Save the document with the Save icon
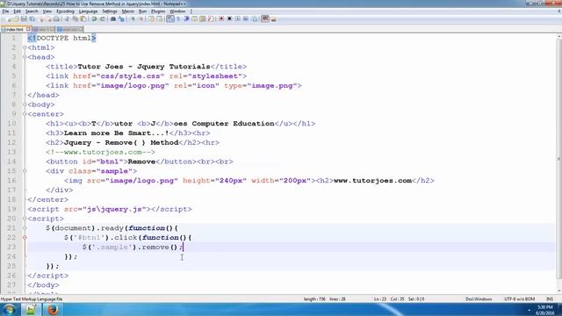The height and width of the screenshot is (316, 562). coord(24,19)
